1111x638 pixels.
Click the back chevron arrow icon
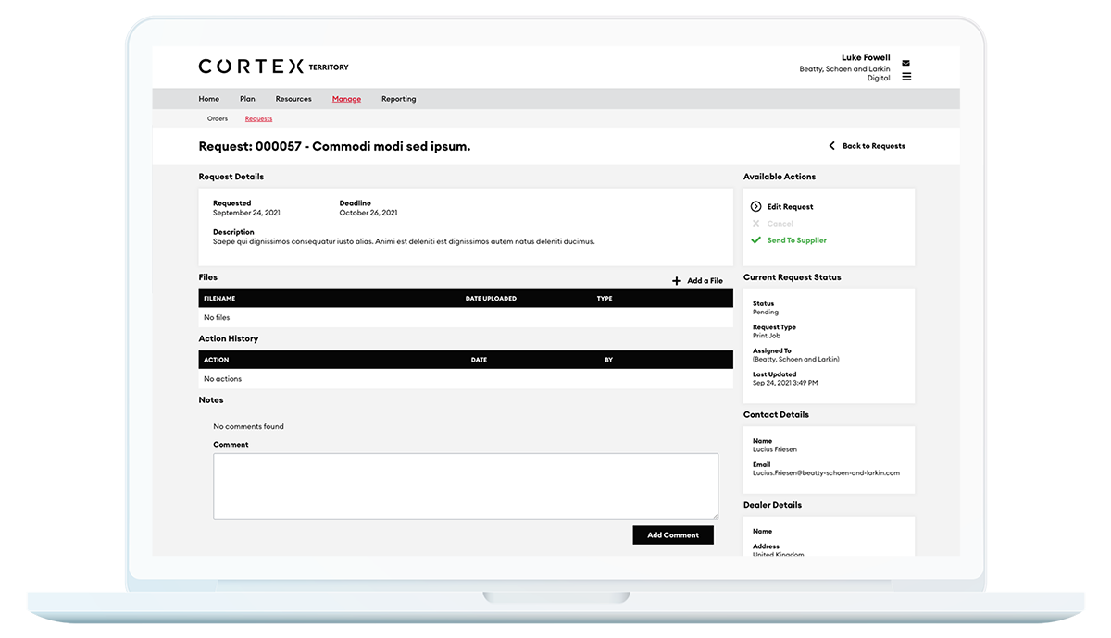click(x=832, y=146)
